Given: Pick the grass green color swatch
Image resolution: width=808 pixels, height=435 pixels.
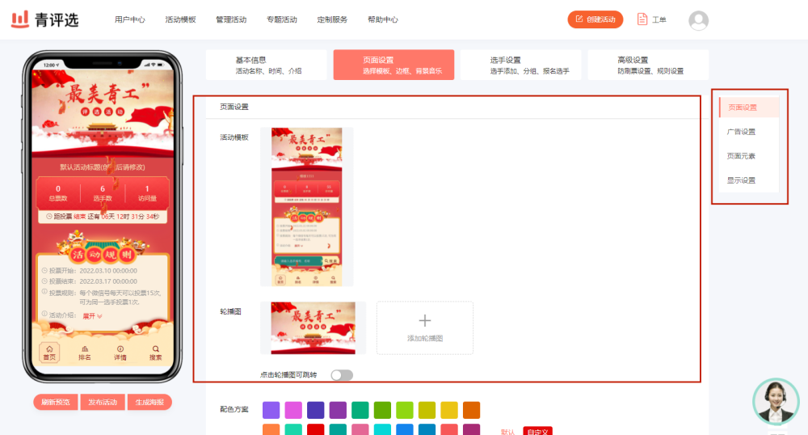Looking at the screenshot, I should pyautogui.click(x=382, y=410).
